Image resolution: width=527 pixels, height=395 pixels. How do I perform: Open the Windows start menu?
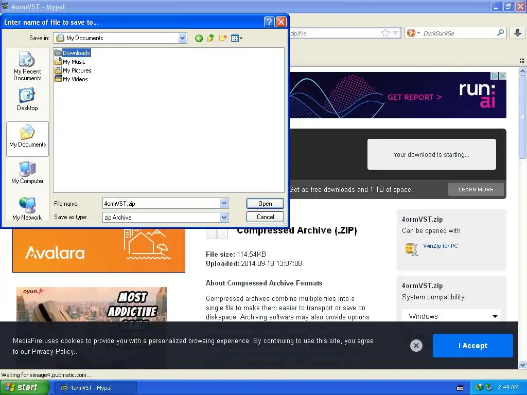click(24, 388)
